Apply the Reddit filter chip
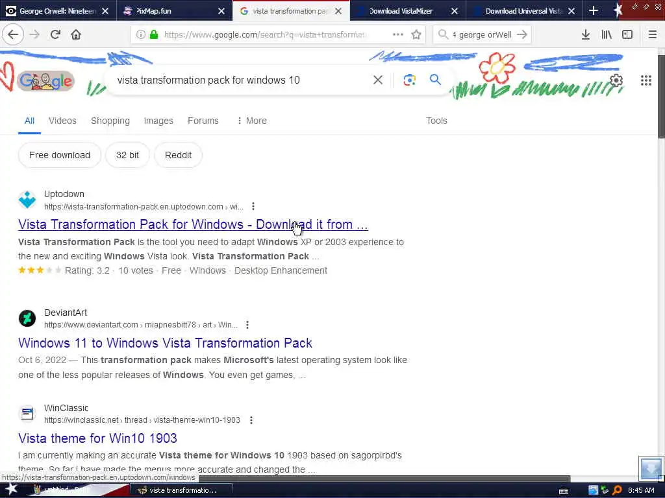Image resolution: width=665 pixels, height=498 pixels. point(178,155)
